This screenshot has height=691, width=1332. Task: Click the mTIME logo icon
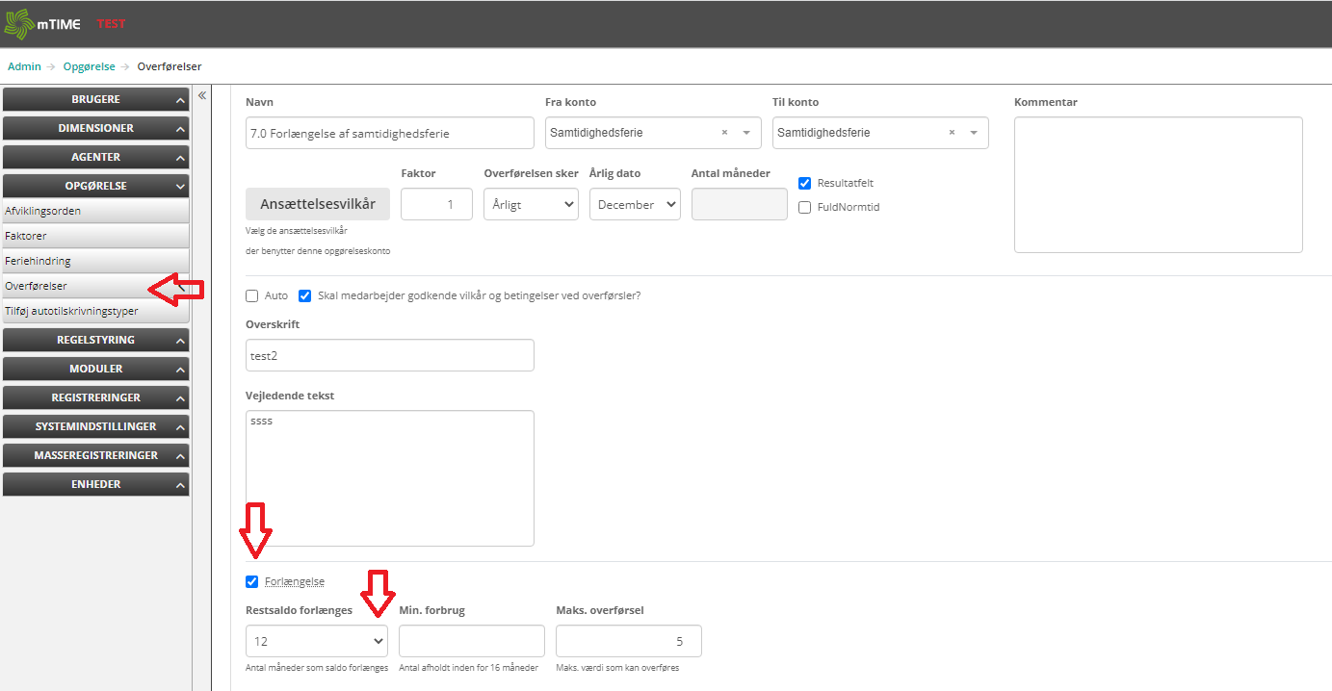click(x=19, y=24)
